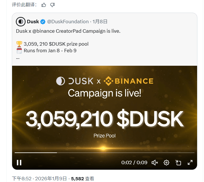This screenshot has width=204, height=182.
Task: Click the 5,582 查看 view count
Action: tap(82, 179)
